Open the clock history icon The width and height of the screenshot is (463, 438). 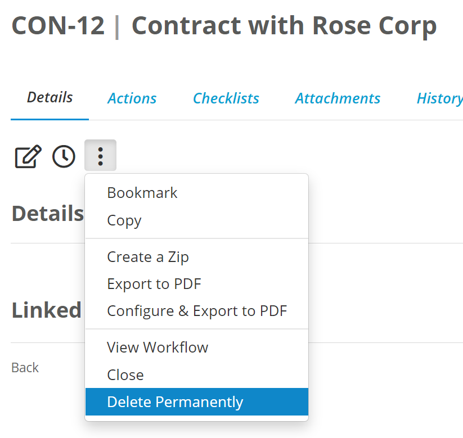click(64, 156)
